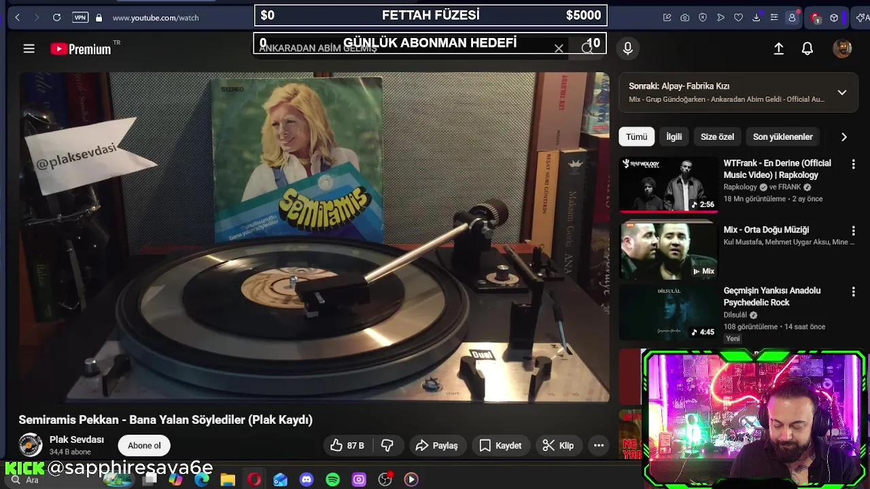Clear the YouTube search box with the X
Viewport: 870px width, 489px height.
[x=559, y=48]
